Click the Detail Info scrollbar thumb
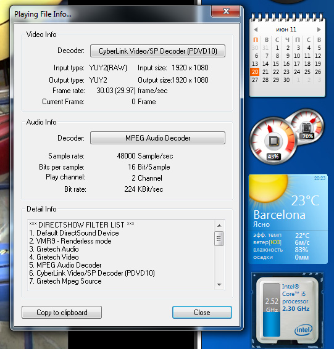The image size is (334, 349). coord(219,239)
